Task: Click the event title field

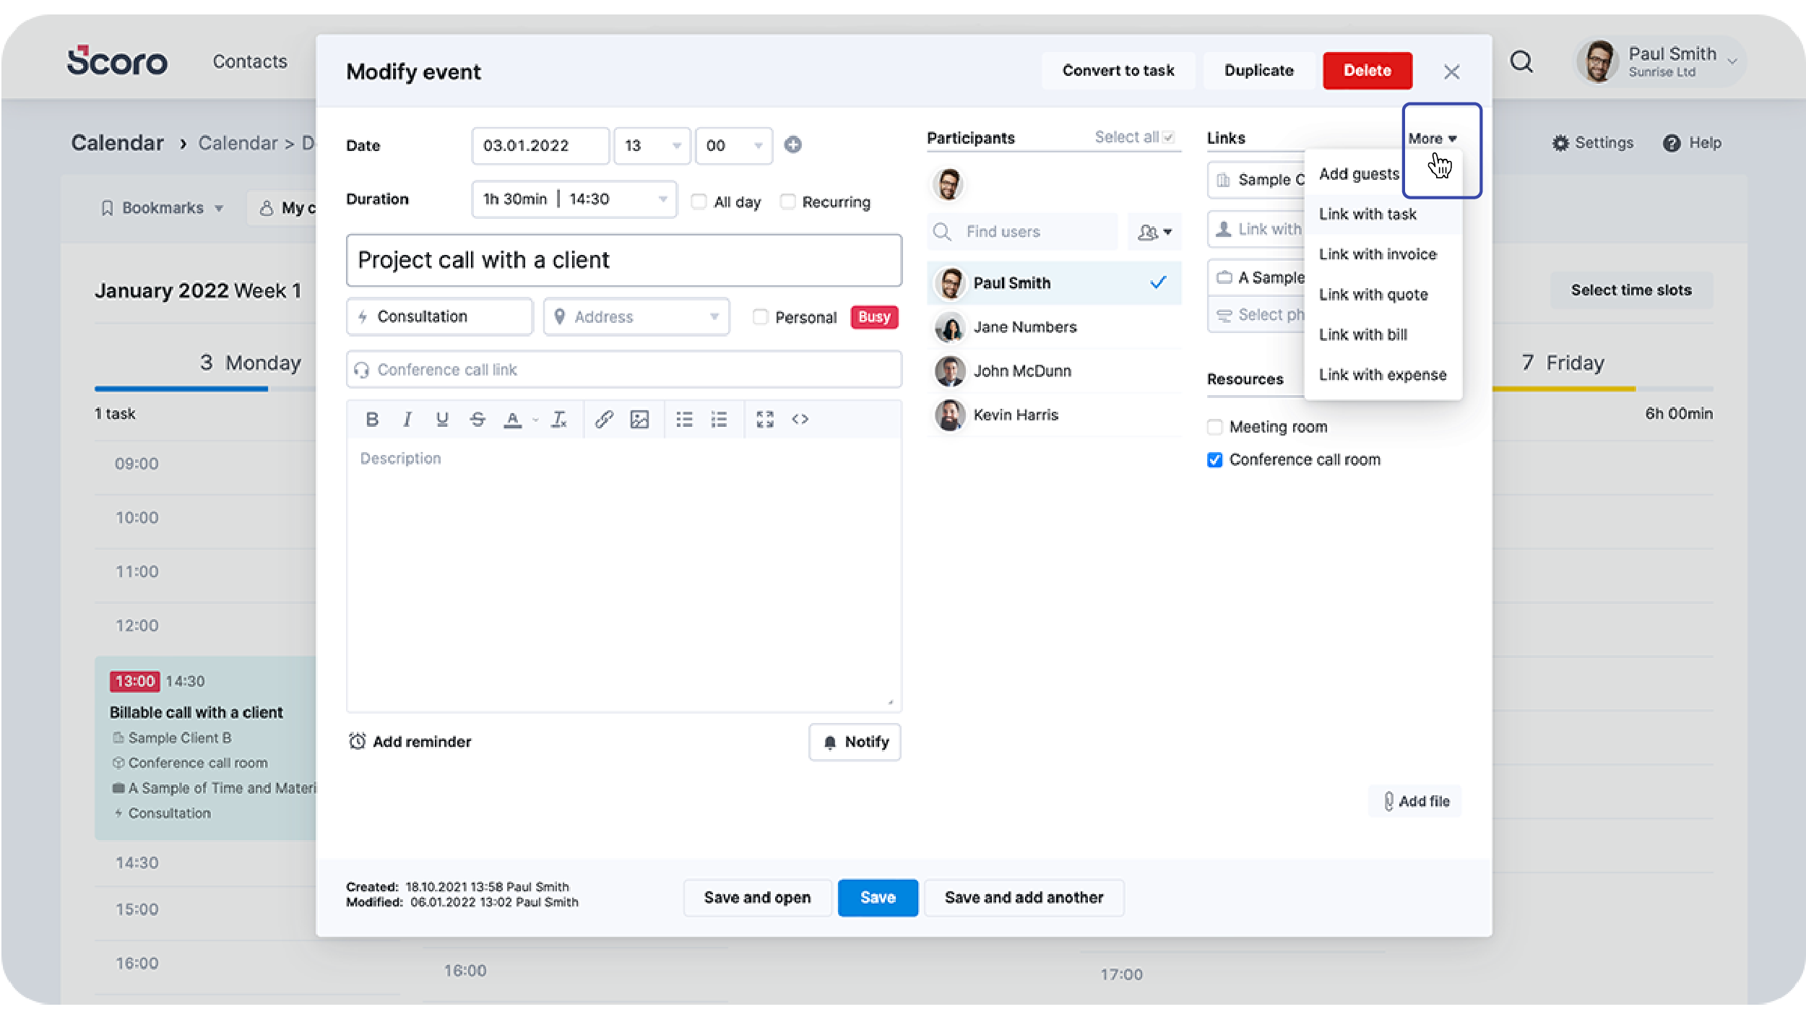Action: click(624, 260)
